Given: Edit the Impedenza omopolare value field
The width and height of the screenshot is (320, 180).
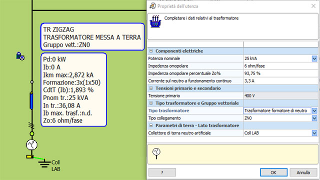Looking at the screenshot, I should click(280, 66).
